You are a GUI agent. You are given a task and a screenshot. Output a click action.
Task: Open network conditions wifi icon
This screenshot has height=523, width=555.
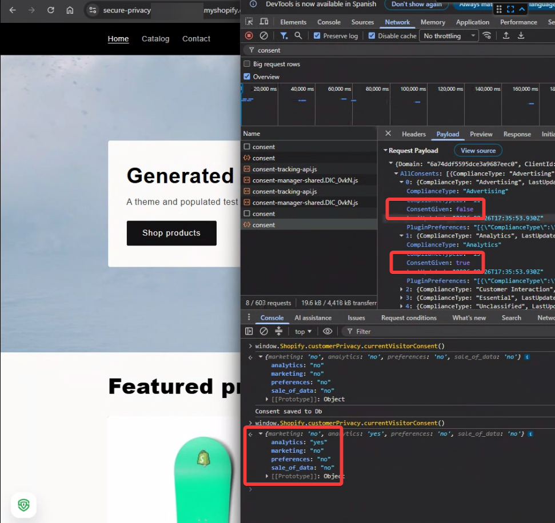(x=487, y=35)
